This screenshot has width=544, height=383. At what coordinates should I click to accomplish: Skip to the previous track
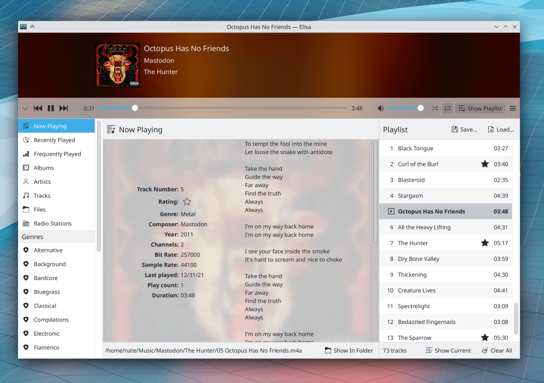click(x=38, y=108)
